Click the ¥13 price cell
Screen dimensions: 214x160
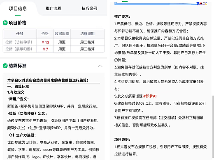pos(45,42)
